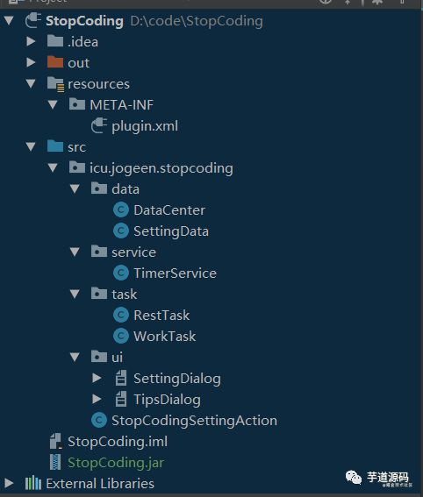
Task: Select the External Libraries node
Action: click(x=100, y=484)
